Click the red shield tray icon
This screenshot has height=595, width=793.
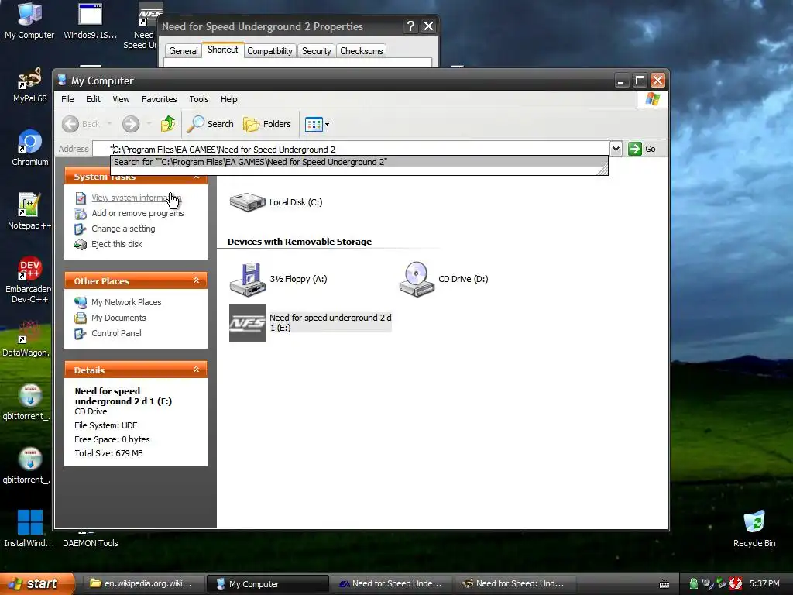tap(736, 584)
